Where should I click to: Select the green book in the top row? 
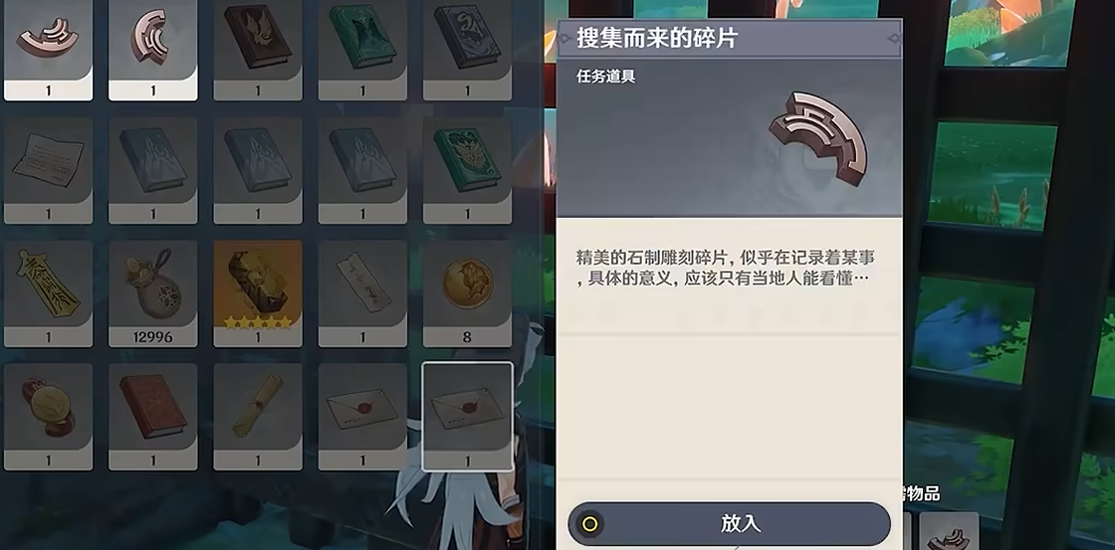pyautogui.click(x=362, y=50)
